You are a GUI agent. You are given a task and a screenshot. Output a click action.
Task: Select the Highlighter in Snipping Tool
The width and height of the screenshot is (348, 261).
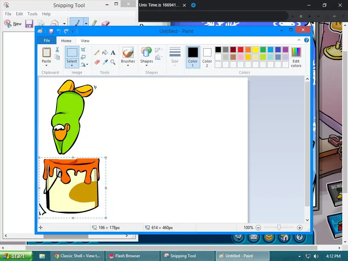click(94, 23)
